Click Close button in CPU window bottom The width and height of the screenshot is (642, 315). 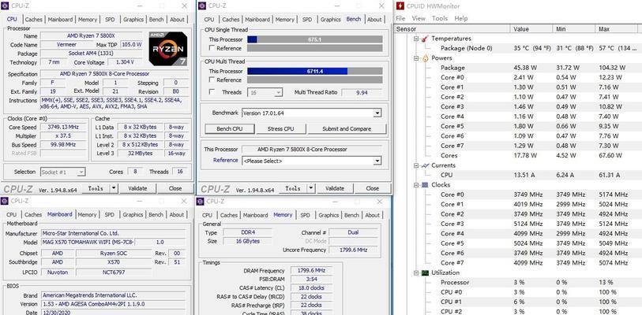coord(175,188)
